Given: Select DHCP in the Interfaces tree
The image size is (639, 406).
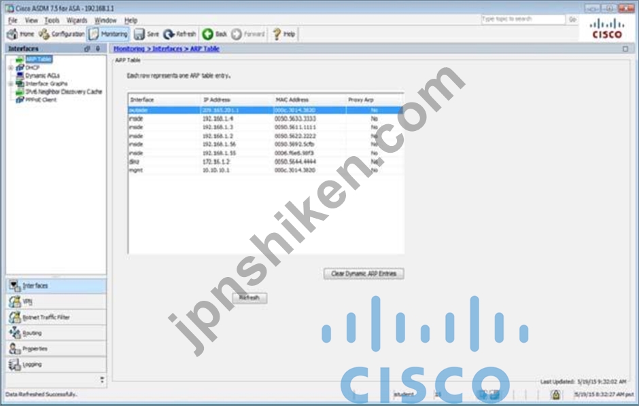Looking at the screenshot, I should pos(32,67).
